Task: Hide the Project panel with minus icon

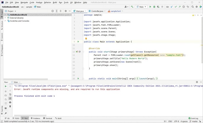Action: 70,11
